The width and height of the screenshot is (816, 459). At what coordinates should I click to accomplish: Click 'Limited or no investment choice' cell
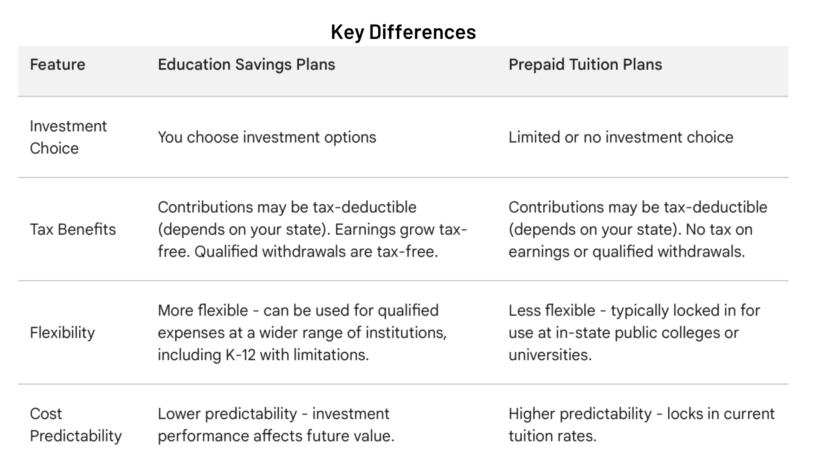point(621,137)
